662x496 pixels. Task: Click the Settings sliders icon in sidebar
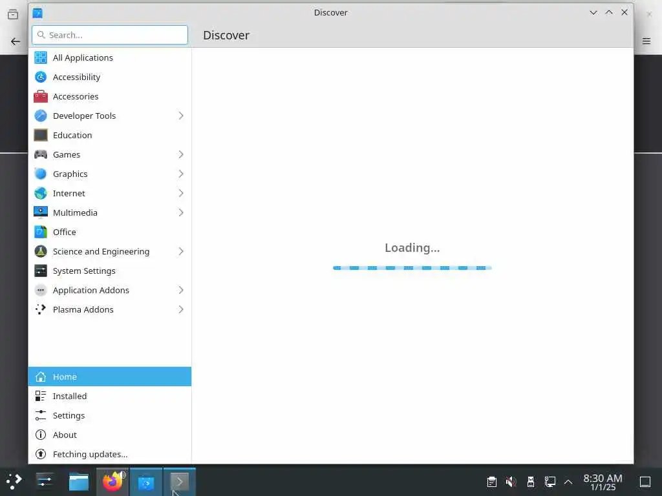pos(41,415)
